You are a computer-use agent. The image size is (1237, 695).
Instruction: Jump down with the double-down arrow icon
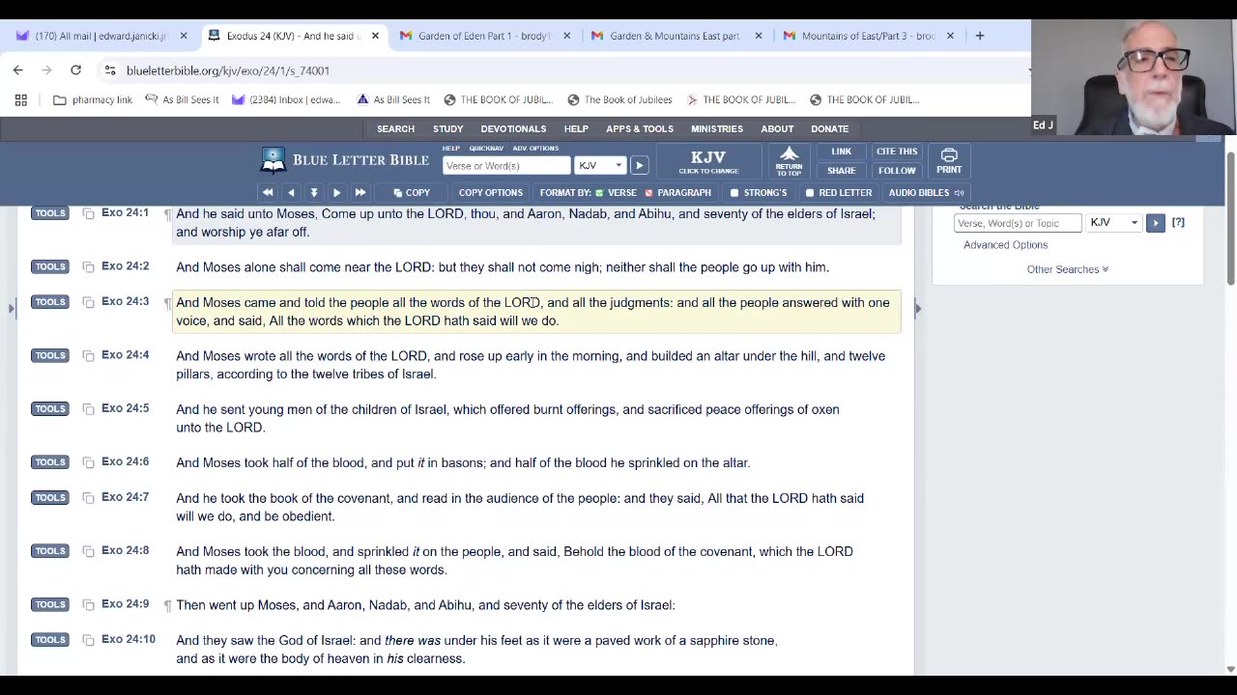pyautogui.click(x=314, y=192)
